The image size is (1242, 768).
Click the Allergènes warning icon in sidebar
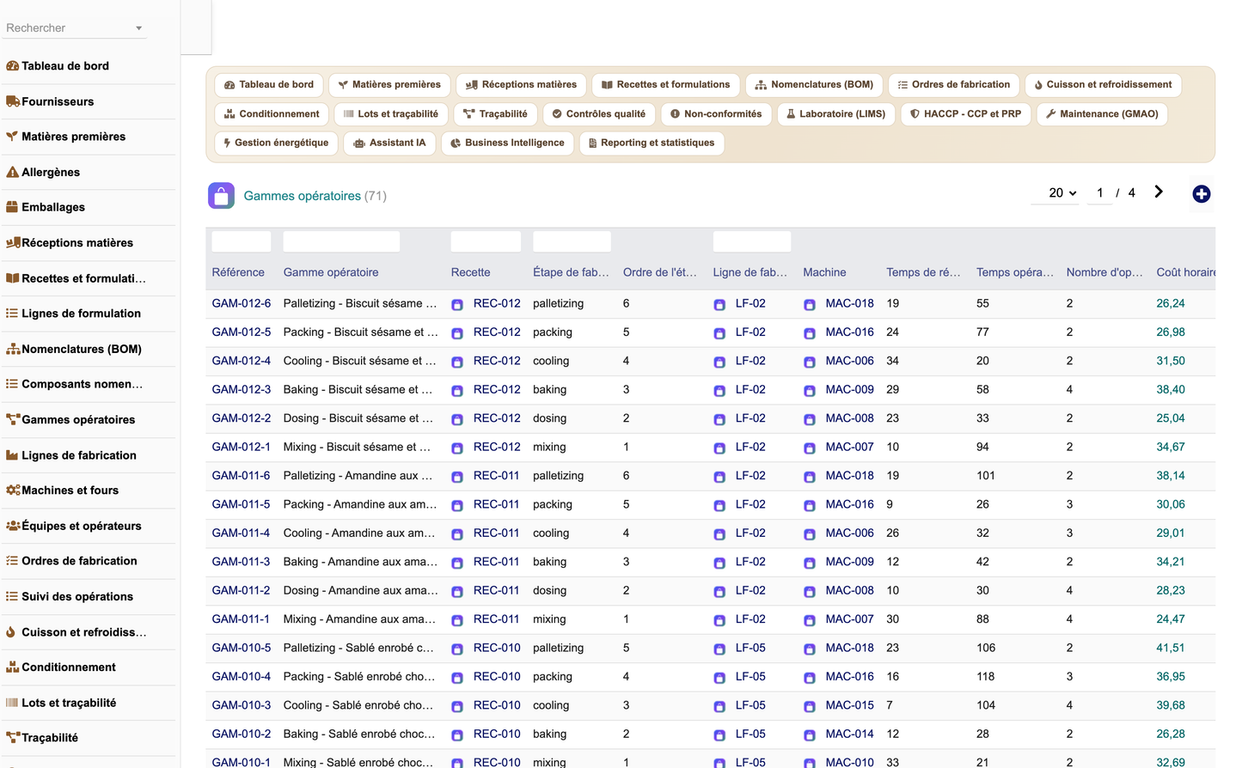click(x=12, y=172)
